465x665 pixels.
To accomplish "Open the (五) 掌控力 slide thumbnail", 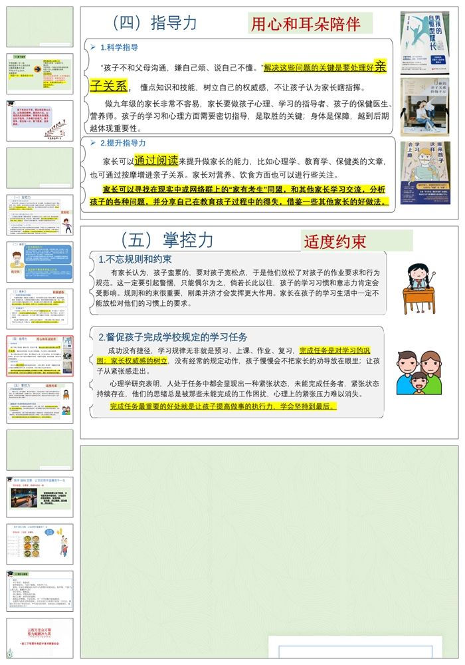I will [40, 402].
